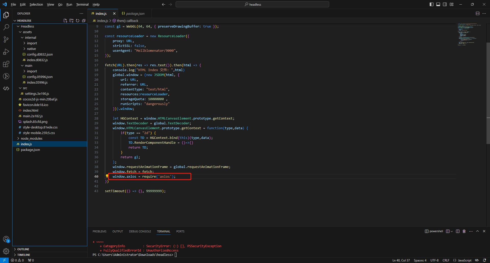Open the Run and Debug view

tap(6, 52)
